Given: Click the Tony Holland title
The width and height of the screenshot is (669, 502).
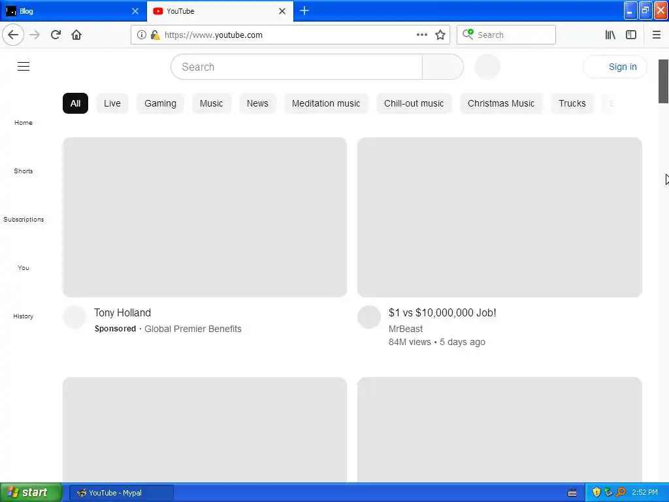Looking at the screenshot, I should (x=122, y=312).
